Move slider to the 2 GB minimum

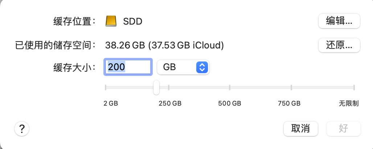106,87
